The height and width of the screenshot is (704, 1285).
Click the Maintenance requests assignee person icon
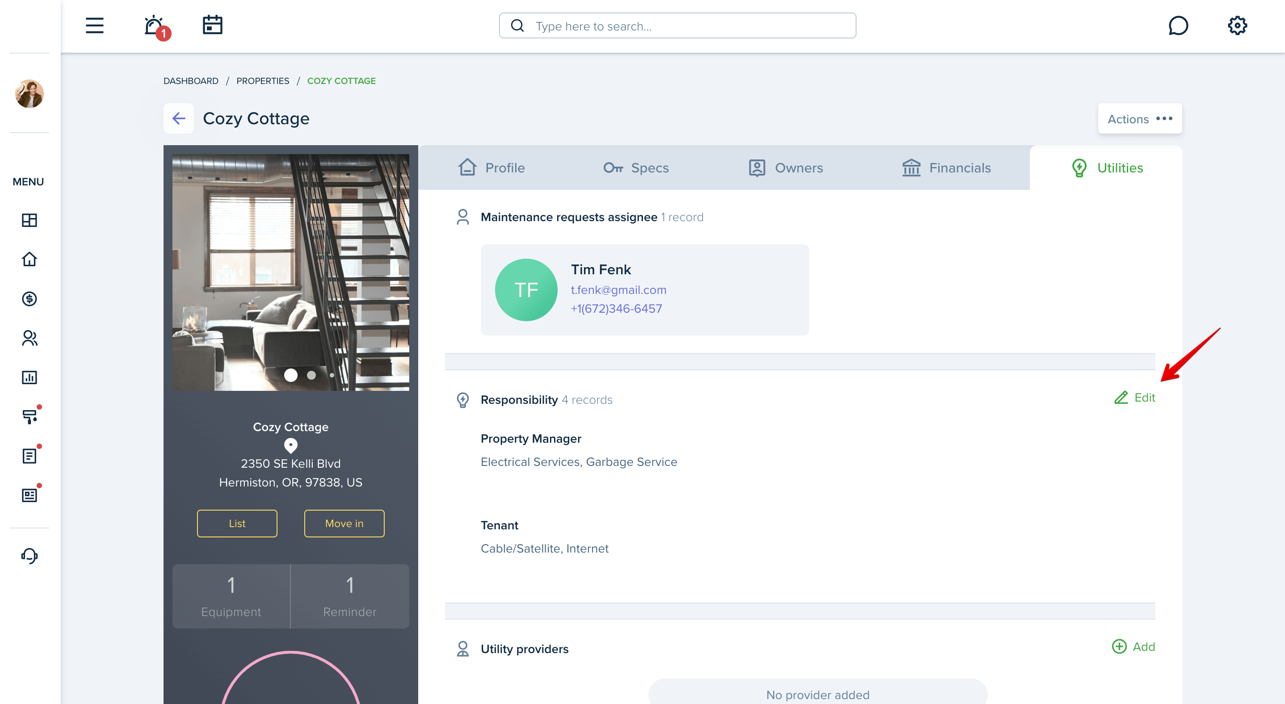click(462, 217)
